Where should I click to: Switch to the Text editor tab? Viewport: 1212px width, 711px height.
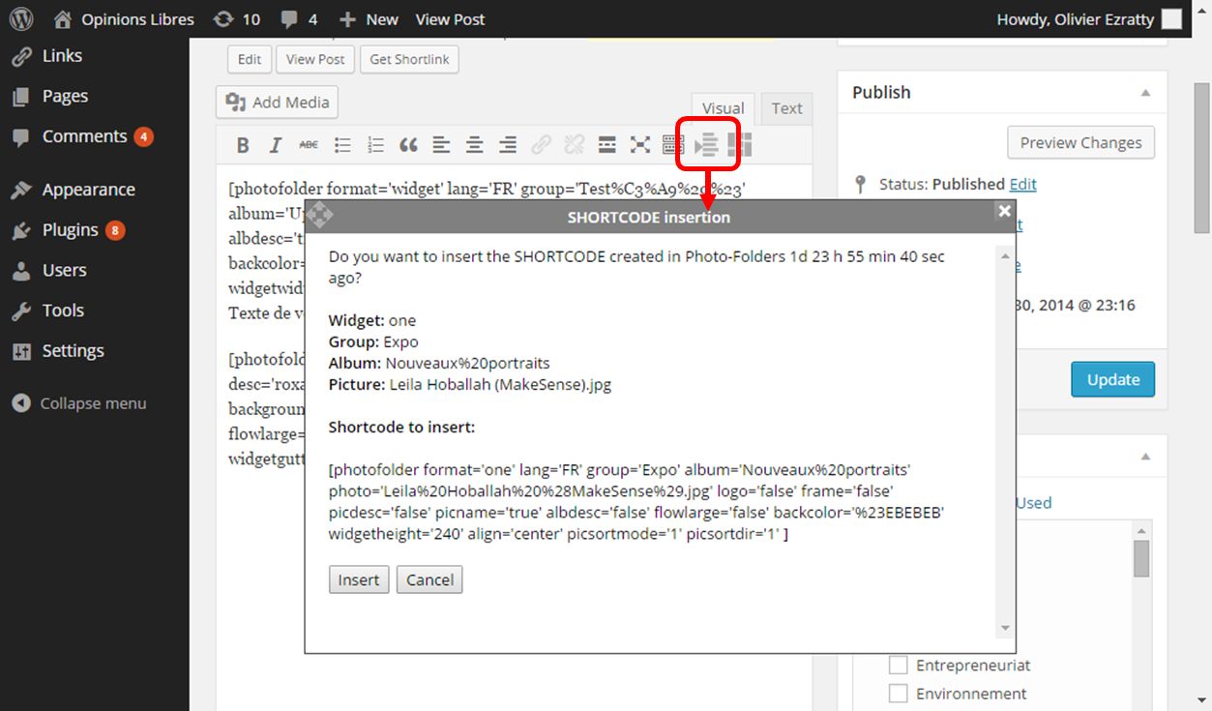tap(786, 108)
